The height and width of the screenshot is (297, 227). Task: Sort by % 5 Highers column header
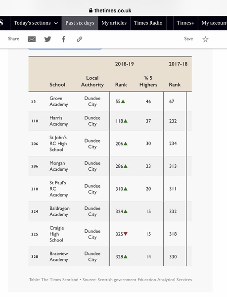tap(148, 81)
